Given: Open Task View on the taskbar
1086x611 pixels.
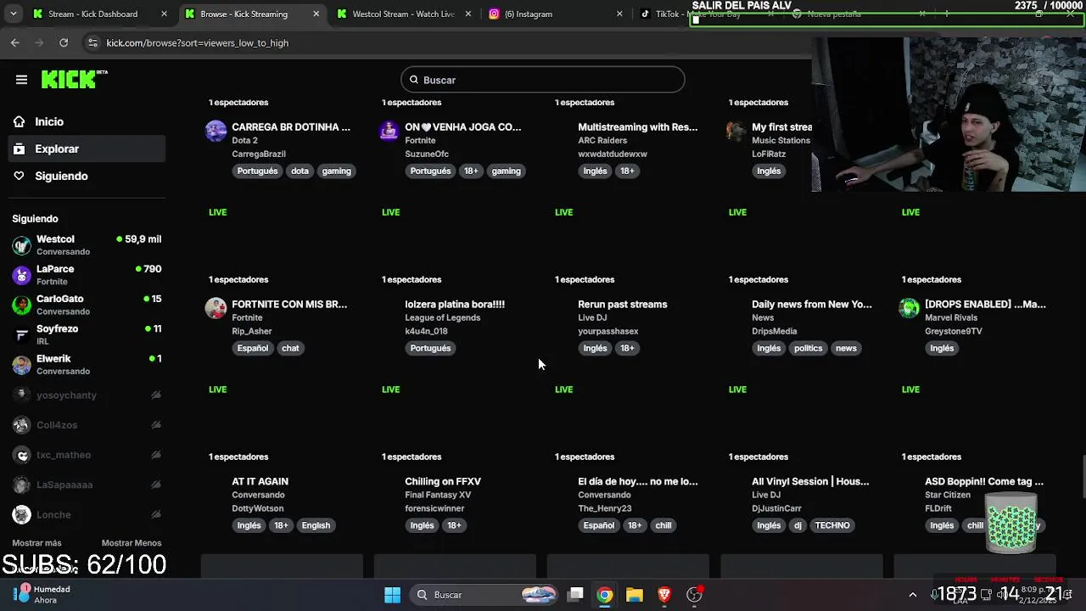Looking at the screenshot, I should [575, 595].
